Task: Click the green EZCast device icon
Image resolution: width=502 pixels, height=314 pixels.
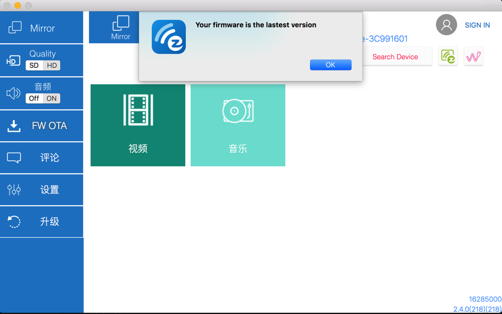Action: click(x=448, y=57)
